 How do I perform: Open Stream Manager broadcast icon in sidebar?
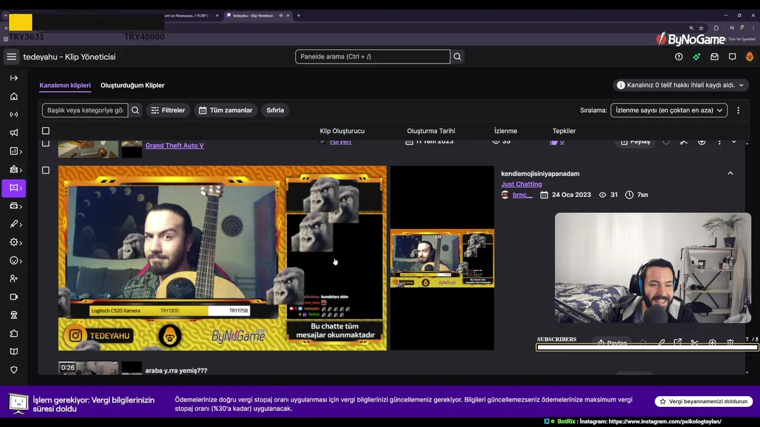(14, 114)
